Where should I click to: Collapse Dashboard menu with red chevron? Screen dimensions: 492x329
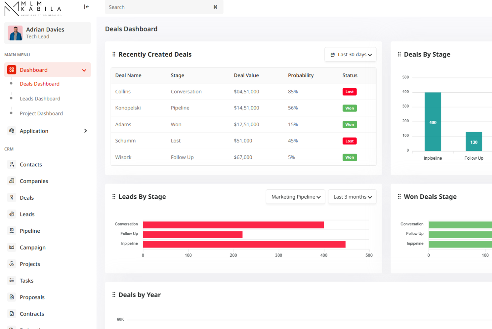[x=84, y=70]
